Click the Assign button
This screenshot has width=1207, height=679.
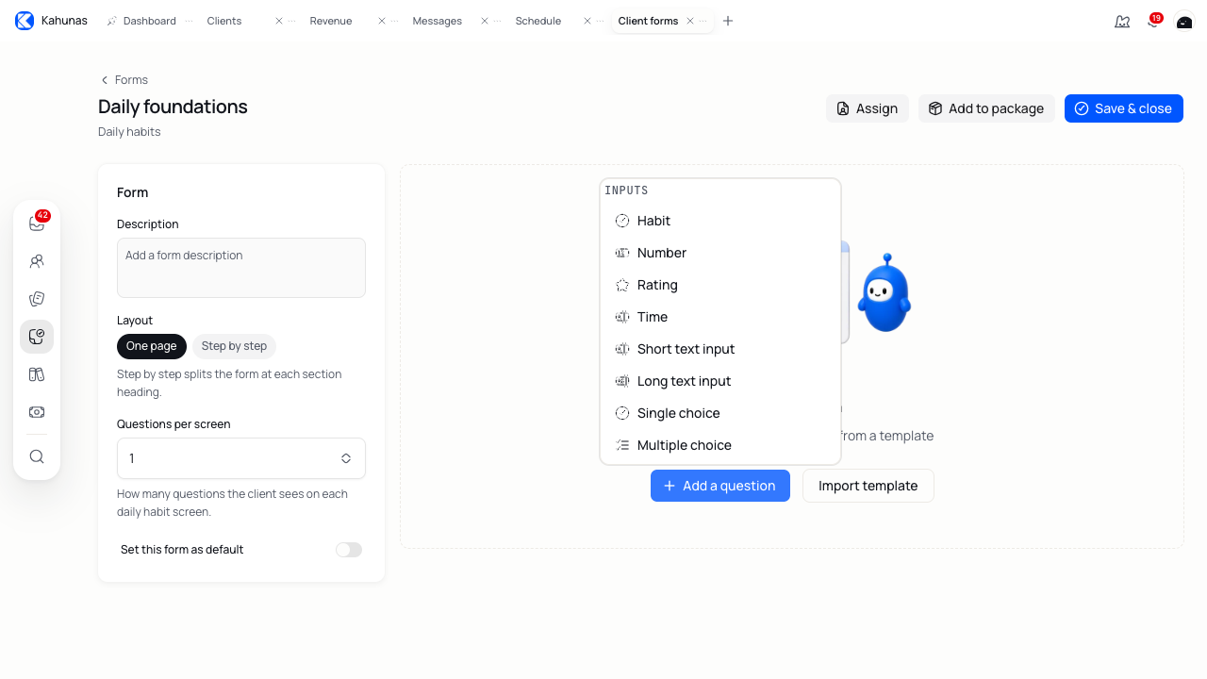click(x=868, y=108)
